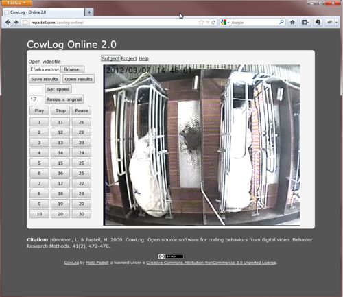Open the orange Firefox menu button
343x297 pixels.
pyautogui.click(x=16, y=3)
